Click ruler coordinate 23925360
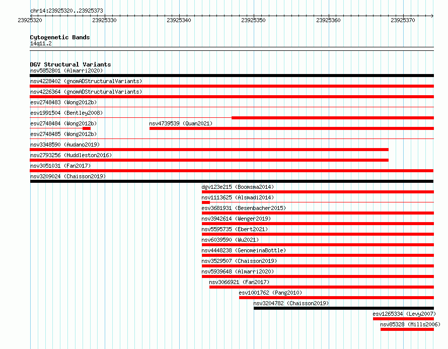The width and height of the screenshot is (448, 349). [x=328, y=20]
